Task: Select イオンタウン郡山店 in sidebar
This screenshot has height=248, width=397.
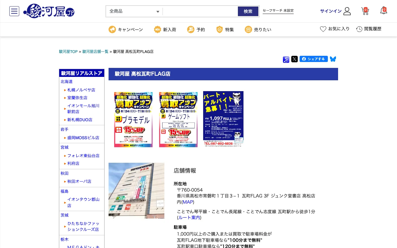Action: 83,202
